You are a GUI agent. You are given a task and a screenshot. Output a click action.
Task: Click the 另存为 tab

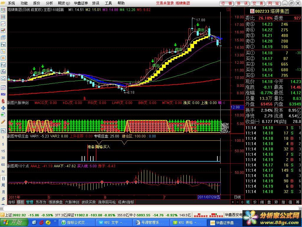(x=41, y=202)
